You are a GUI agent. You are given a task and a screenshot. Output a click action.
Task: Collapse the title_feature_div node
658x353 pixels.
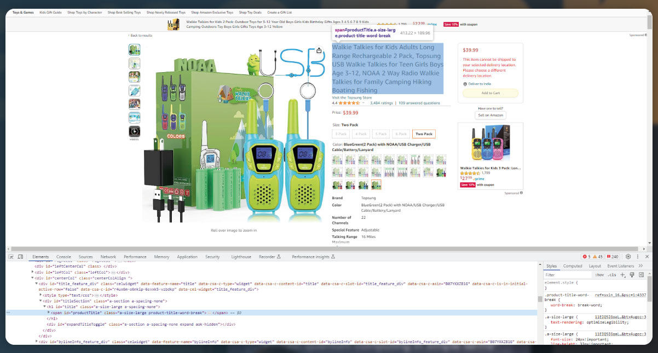37,283
